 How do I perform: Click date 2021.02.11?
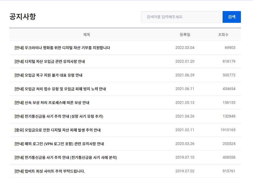[185, 130]
